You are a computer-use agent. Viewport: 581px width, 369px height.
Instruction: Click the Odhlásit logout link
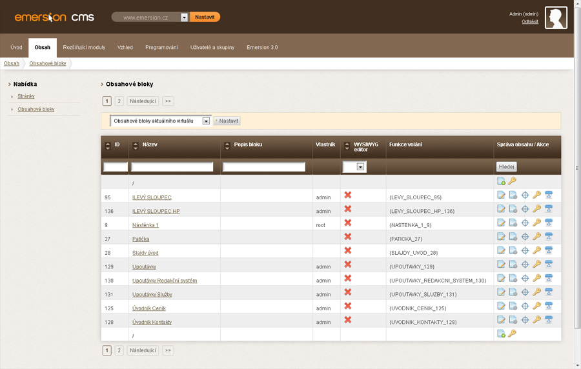[x=529, y=22]
